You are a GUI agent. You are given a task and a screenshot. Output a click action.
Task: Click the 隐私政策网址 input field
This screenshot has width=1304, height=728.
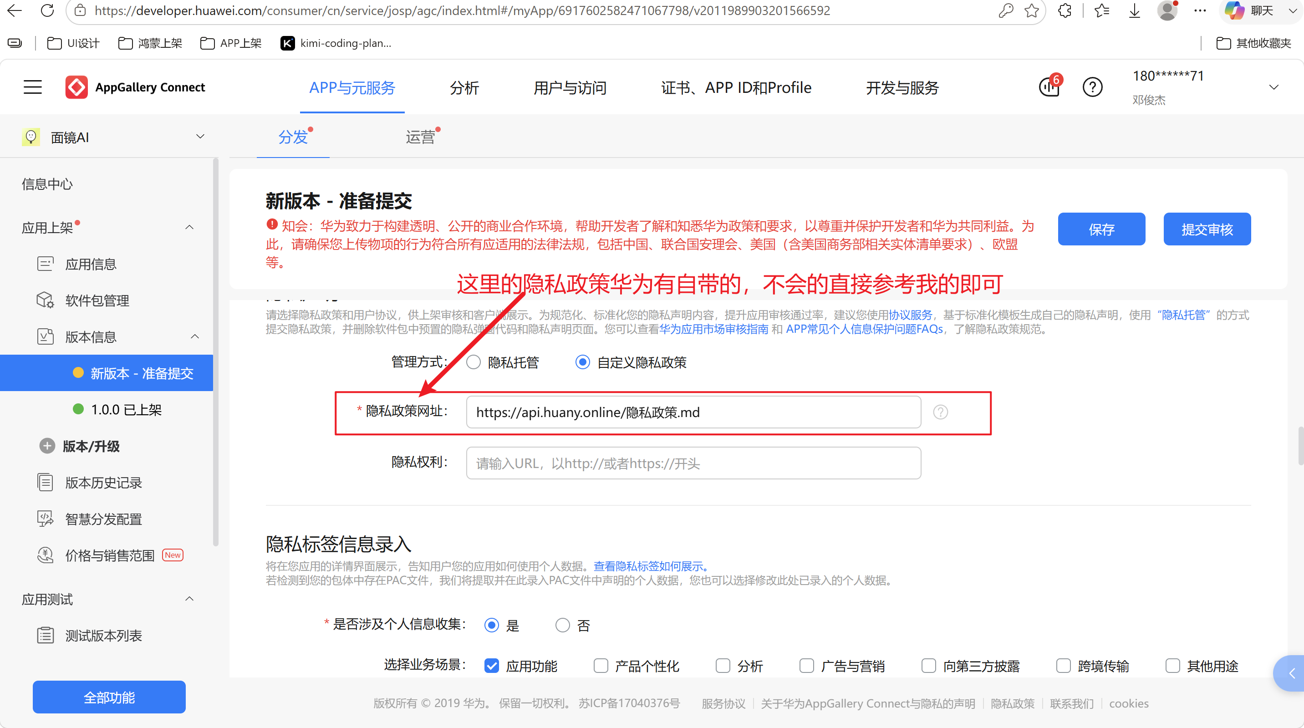click(x=693, y=412)
